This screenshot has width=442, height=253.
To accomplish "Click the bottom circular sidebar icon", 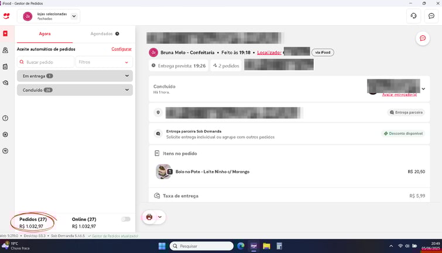I will click(x=5, y=151).
